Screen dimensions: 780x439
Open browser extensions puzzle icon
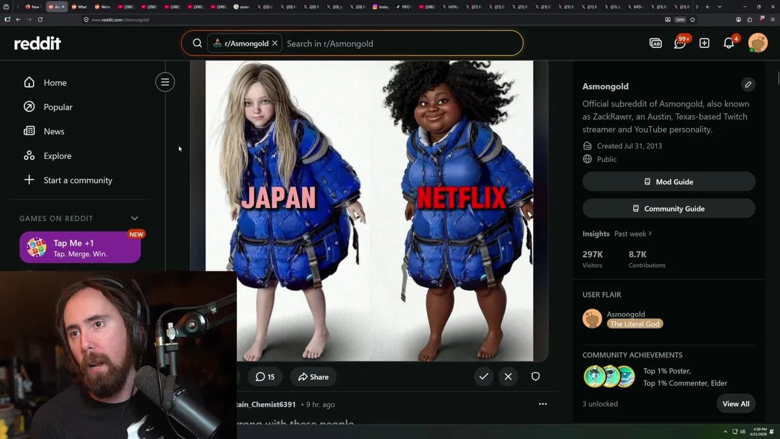[x=749, y=20]
